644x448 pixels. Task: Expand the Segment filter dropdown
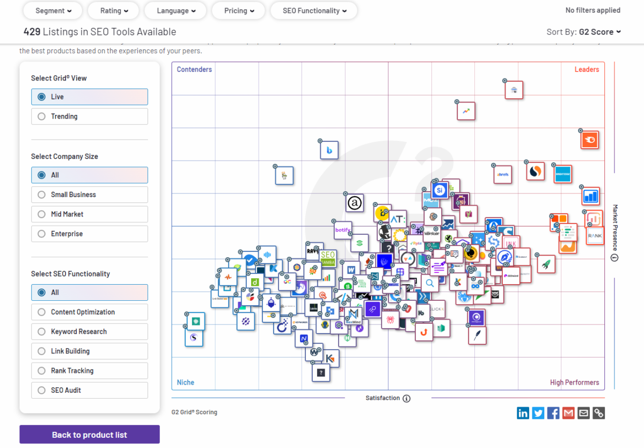[53, 11]
